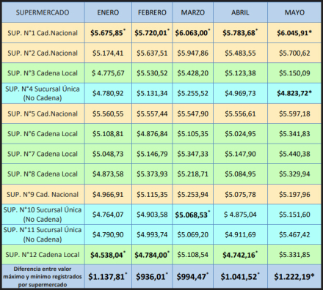Click the value $5.084,95
323x290 pixels.
[x=240, y=174]
